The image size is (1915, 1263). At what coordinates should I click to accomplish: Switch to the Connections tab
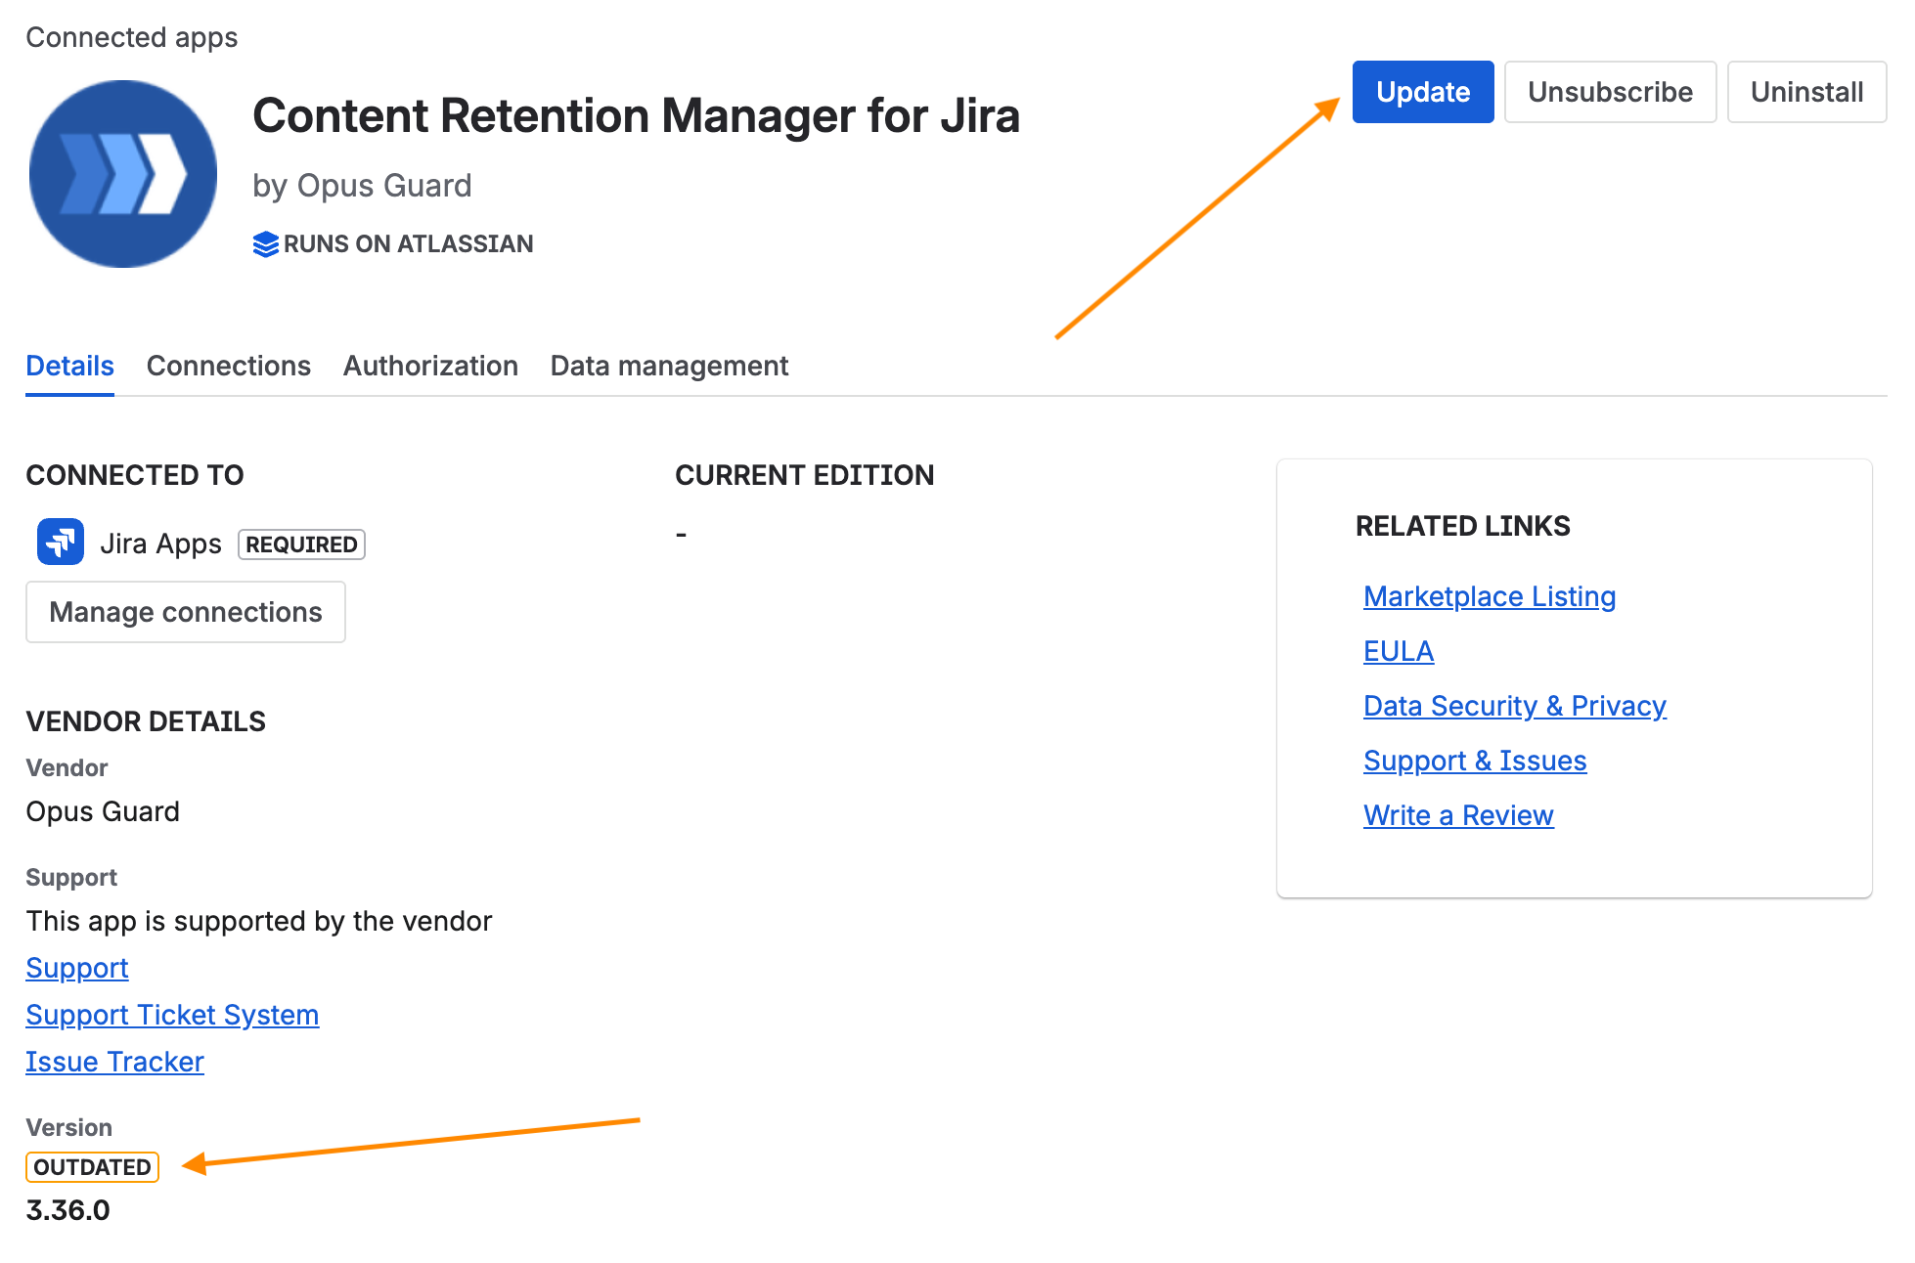pos(229,366)
